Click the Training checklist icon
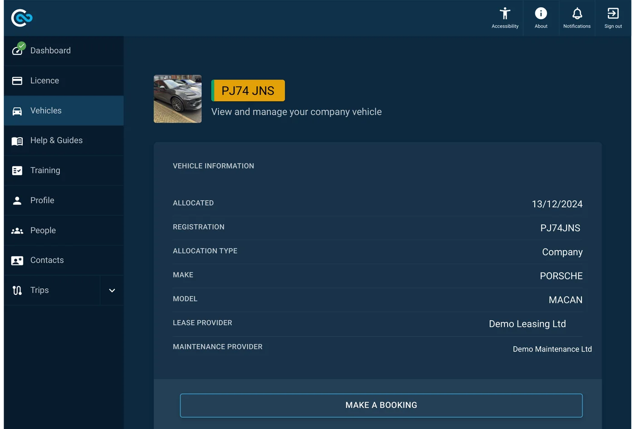This screenshot has height=429, width=635. tap(17, 171)
